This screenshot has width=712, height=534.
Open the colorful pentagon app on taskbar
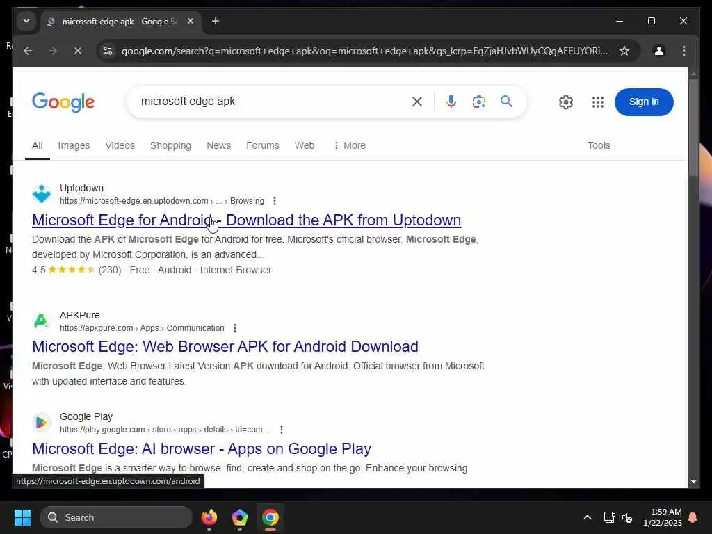pyautogui.click(x=239, y=517)
